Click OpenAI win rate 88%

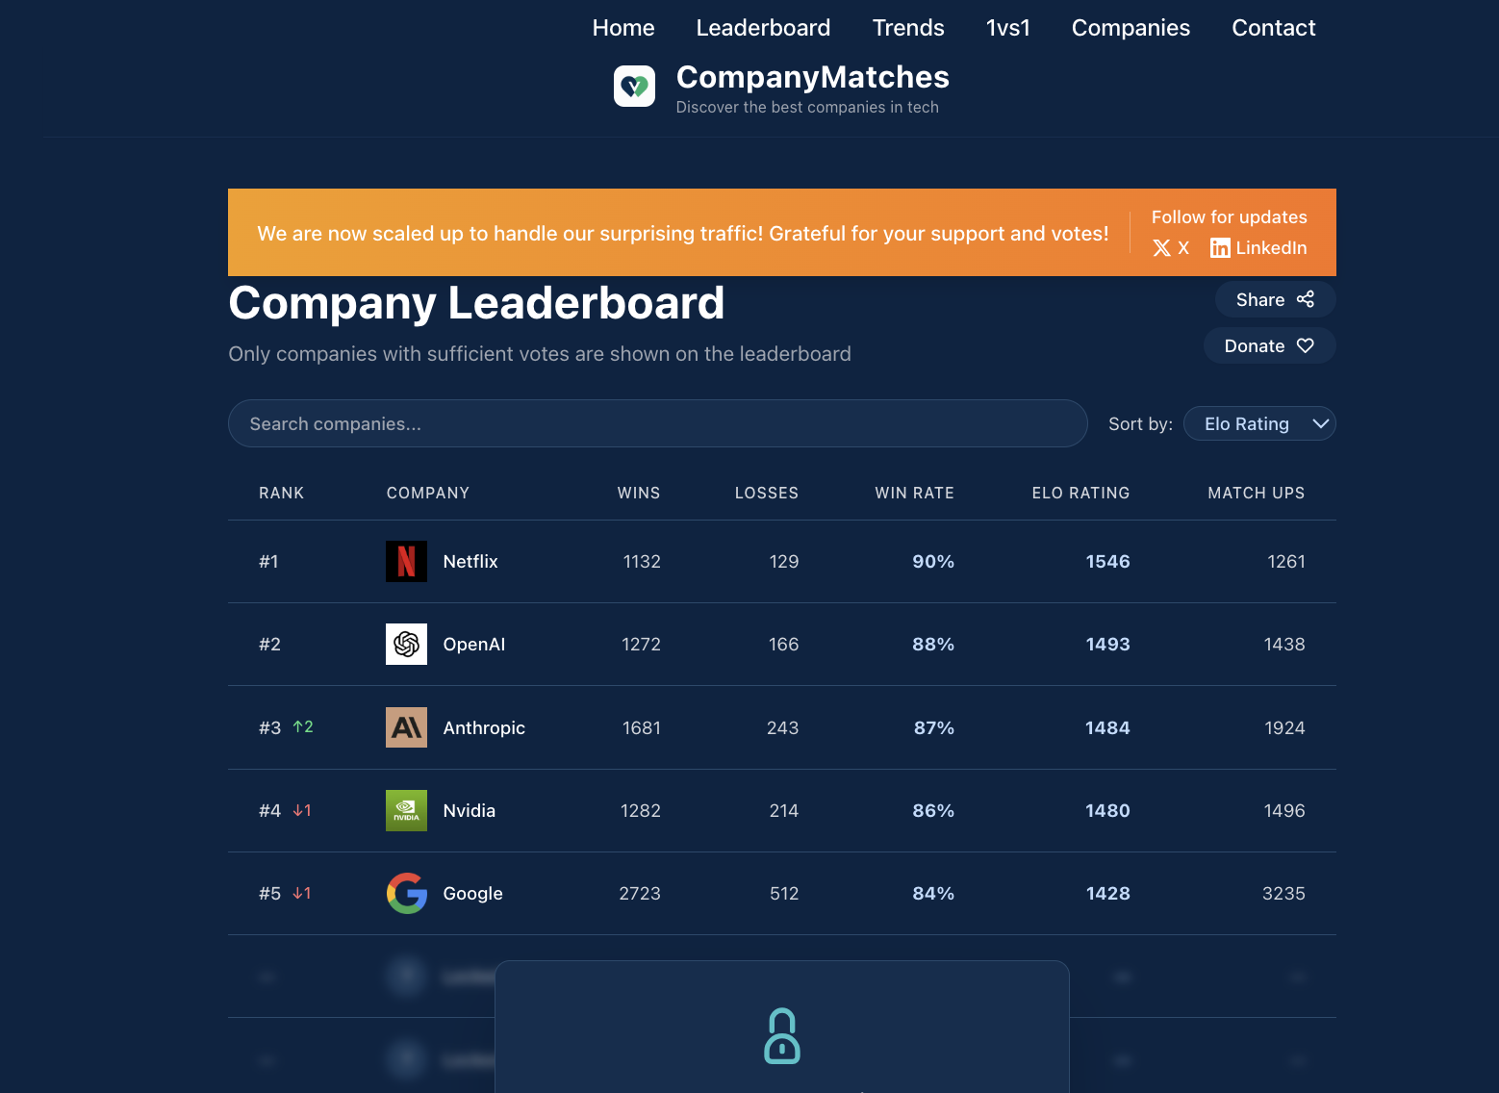click(x=933, y=644)
